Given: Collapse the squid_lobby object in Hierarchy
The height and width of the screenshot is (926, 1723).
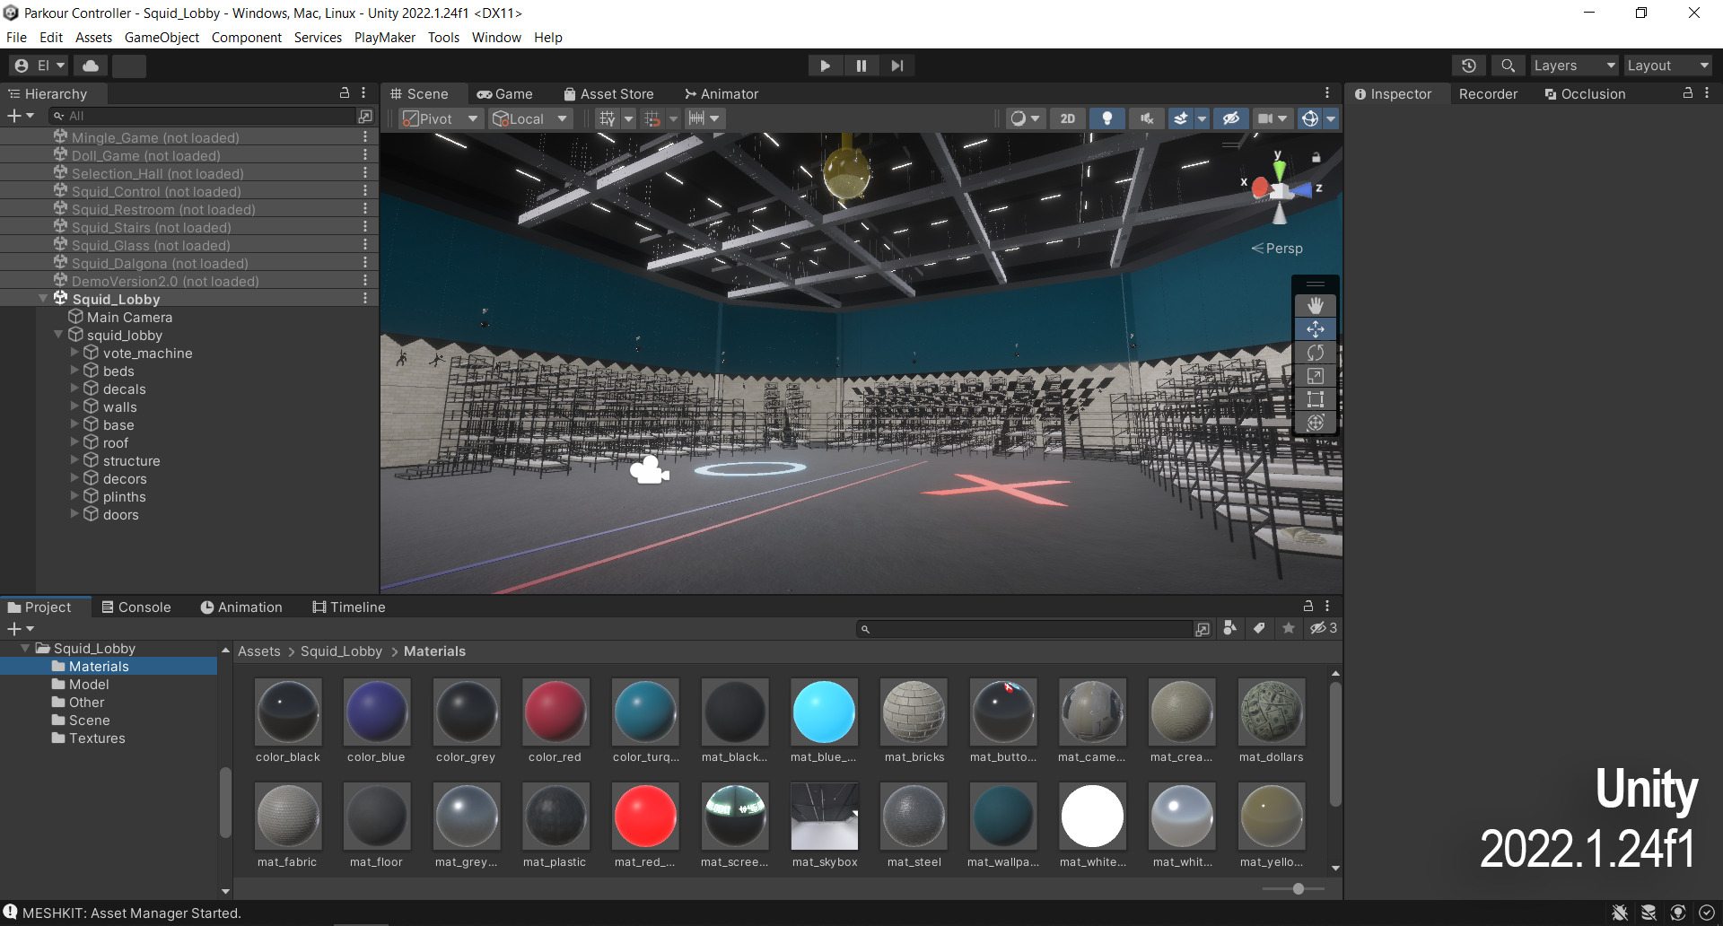Looking at the screenshot, I should coord(58,335).
